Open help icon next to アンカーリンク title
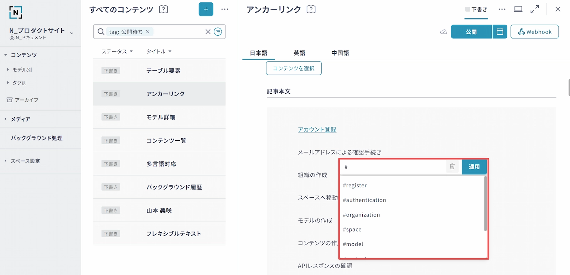The height and width of the screenshot is (275, 570). click(x=311, y=9)
